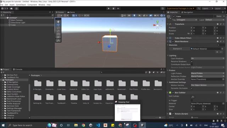Switch to the Navigation tab

(x=187, y=12)
